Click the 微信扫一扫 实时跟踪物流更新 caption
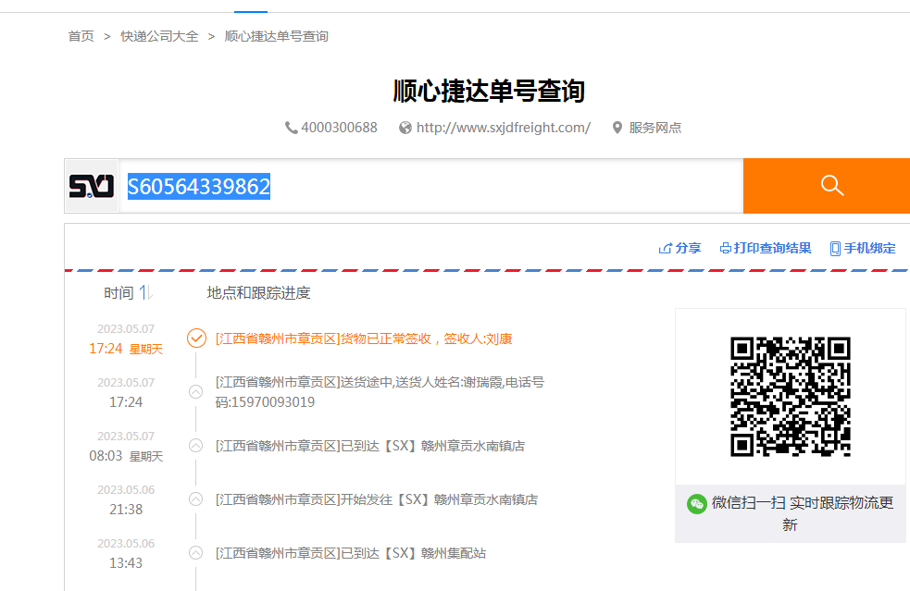 point(802,513)
